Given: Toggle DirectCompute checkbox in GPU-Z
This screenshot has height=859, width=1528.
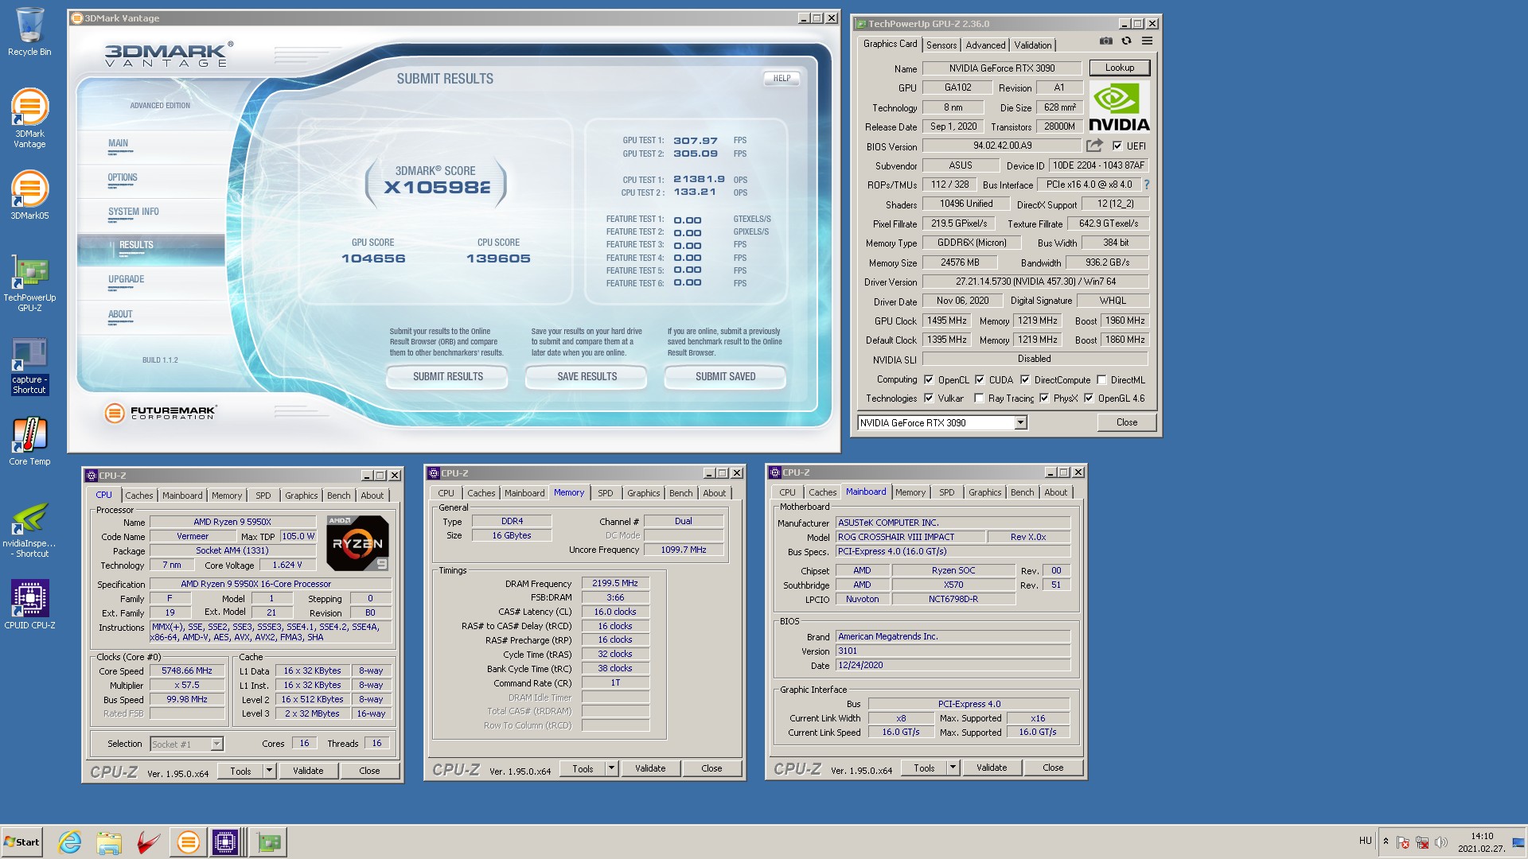Looking at the screenshot, I should coord(1025,380).
